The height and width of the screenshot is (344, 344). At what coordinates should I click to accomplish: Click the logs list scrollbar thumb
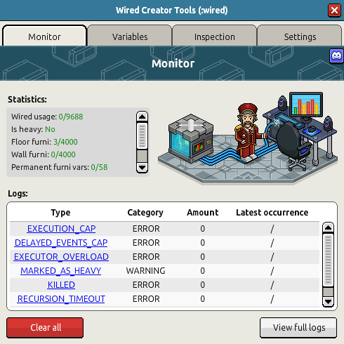328,260
